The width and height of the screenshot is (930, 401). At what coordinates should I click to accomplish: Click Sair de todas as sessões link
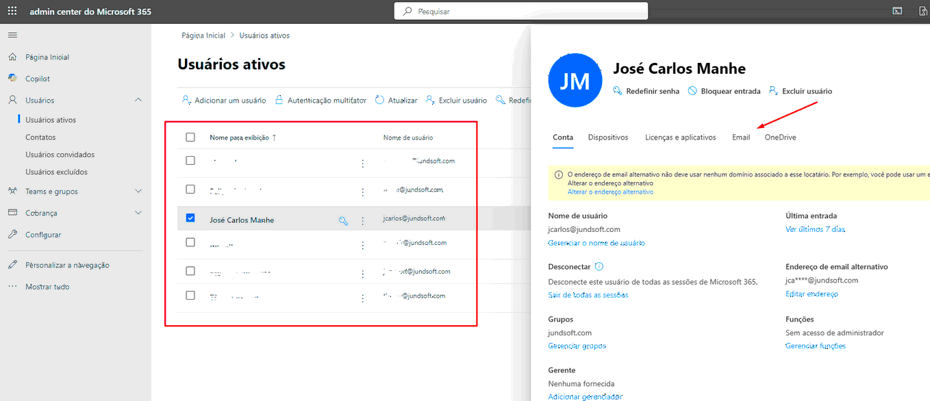pos(588,295)
